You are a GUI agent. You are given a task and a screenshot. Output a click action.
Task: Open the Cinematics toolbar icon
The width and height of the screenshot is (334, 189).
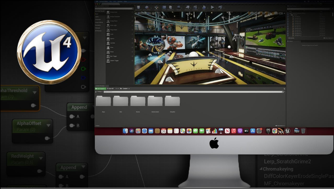click(x=195, y=8)
